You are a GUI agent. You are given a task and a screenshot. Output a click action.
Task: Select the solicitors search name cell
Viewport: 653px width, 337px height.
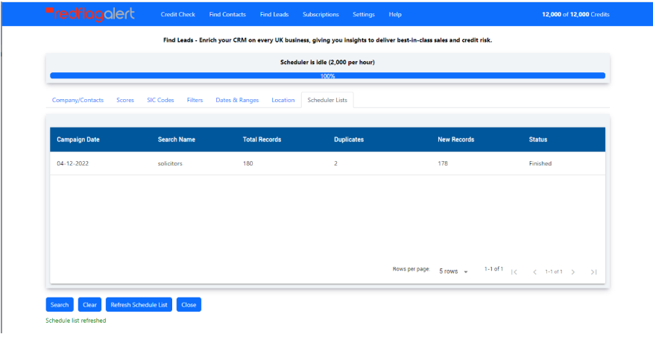click(170, 164)
